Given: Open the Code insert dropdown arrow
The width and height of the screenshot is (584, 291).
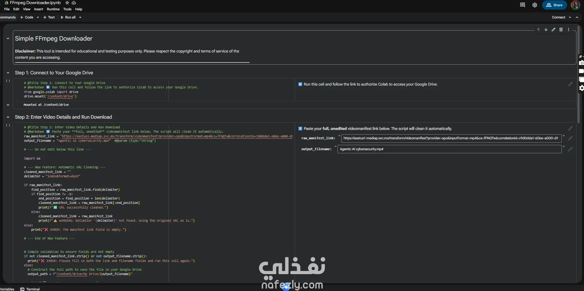Looking at the screenshot, I should click(38, 17).
